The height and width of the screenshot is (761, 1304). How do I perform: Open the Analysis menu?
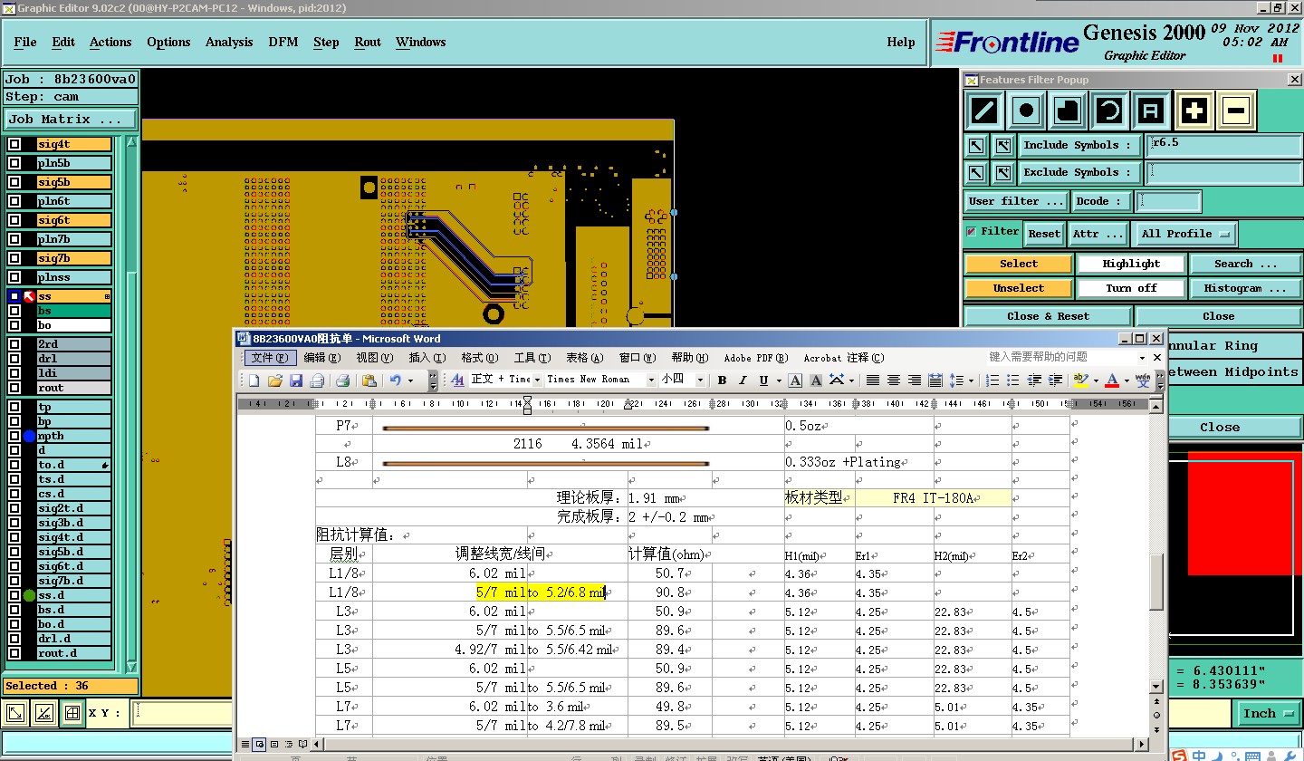(229, 42)
